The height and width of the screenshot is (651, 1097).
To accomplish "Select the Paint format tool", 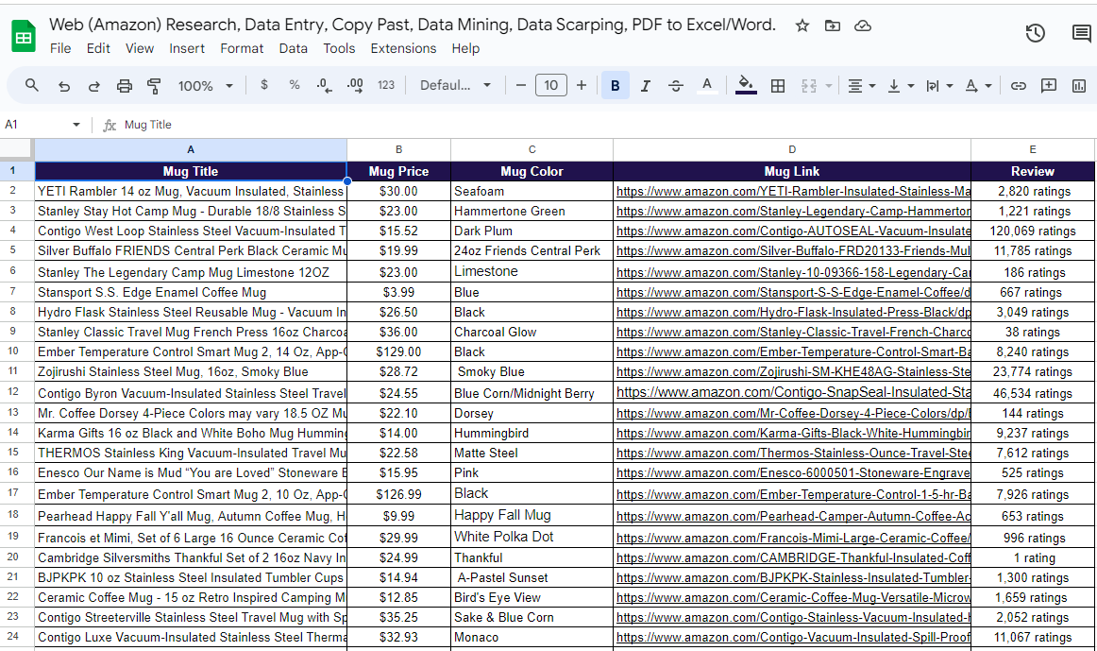I will click(x=152, y=85).
